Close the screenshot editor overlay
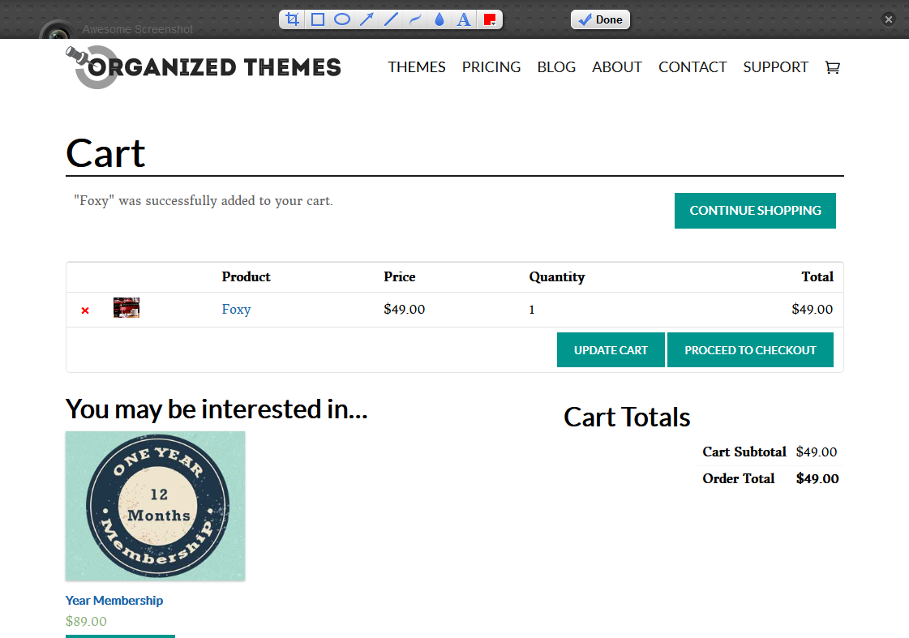The image size is (909, 638). click(x=889, y=19)
